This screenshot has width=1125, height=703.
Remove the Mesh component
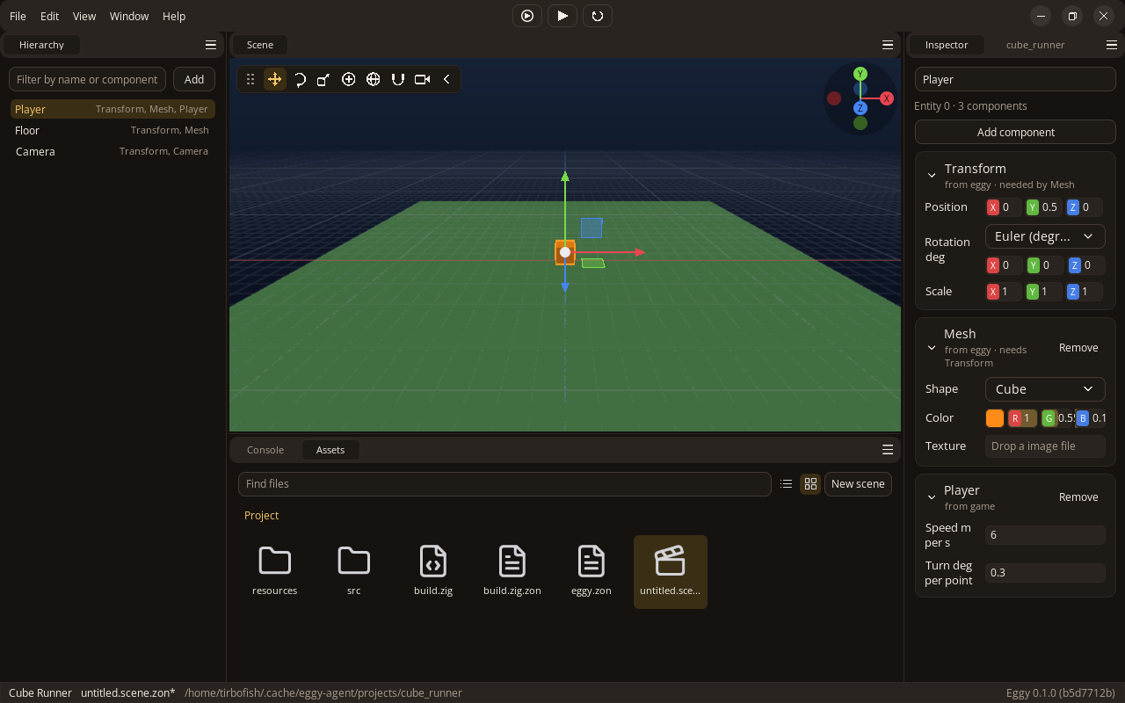tap(1078, 348)
